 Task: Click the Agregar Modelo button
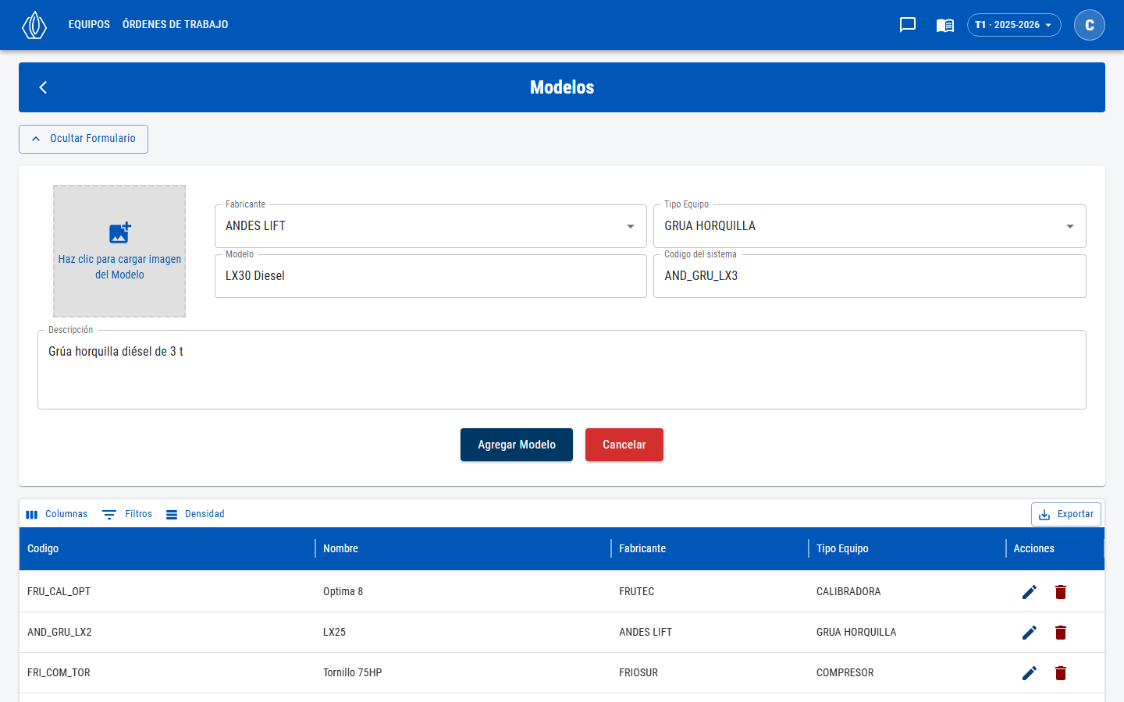(517, 445)
